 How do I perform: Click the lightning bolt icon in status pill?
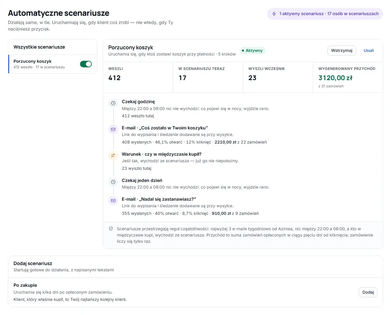[x=274, y=14]
